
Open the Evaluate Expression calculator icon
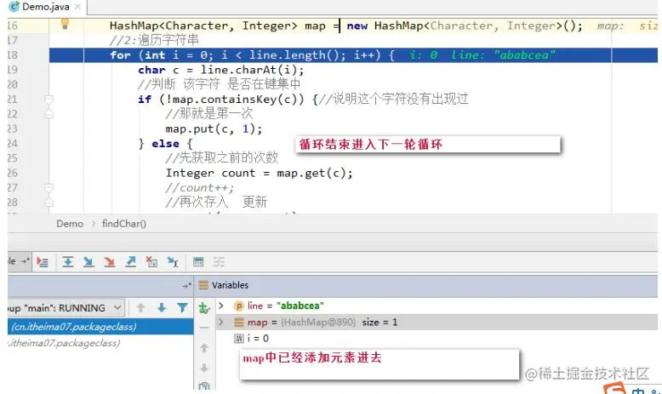pyautogui.click(x=198, y=262)
